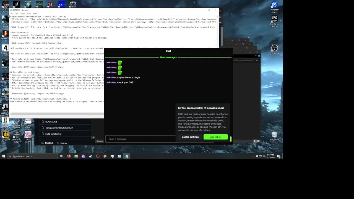Open the Help menu in Notepad
This screenshot has width=354, height=199.
point(35,14)
